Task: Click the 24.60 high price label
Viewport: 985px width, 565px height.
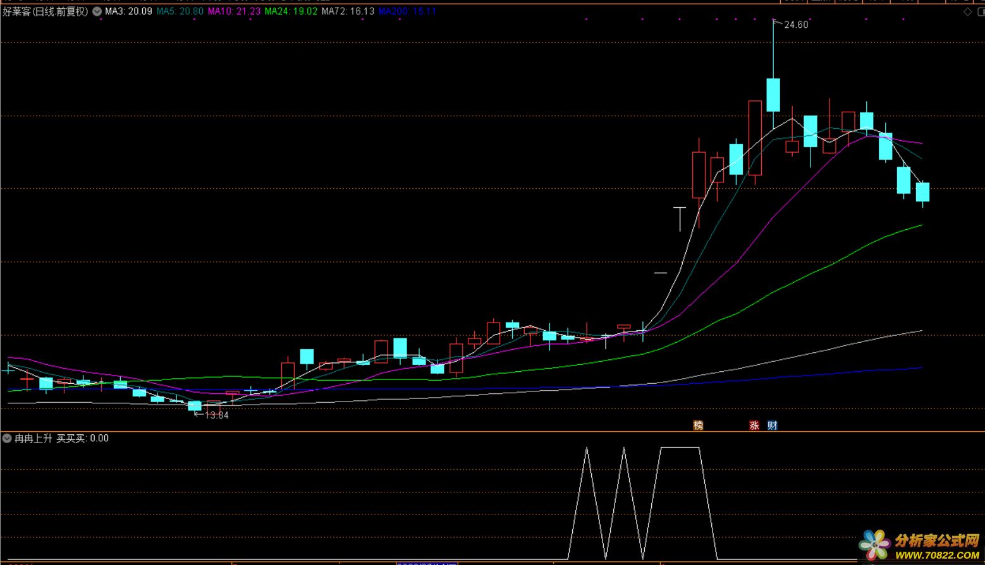Action: 796,25
